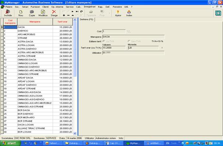Screen dimensions: 223x146
Task: Select the cu TVA radio option
Action: 104,41
